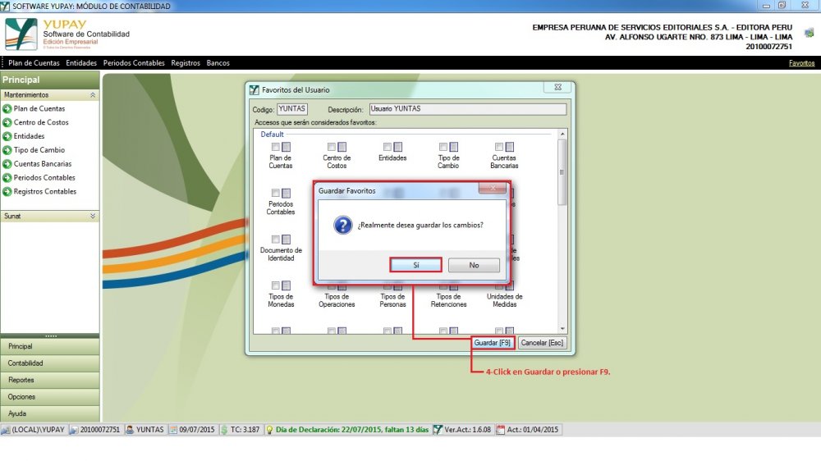Click the Tipos de Personas favorite label
821x461 pixels.
392,300
